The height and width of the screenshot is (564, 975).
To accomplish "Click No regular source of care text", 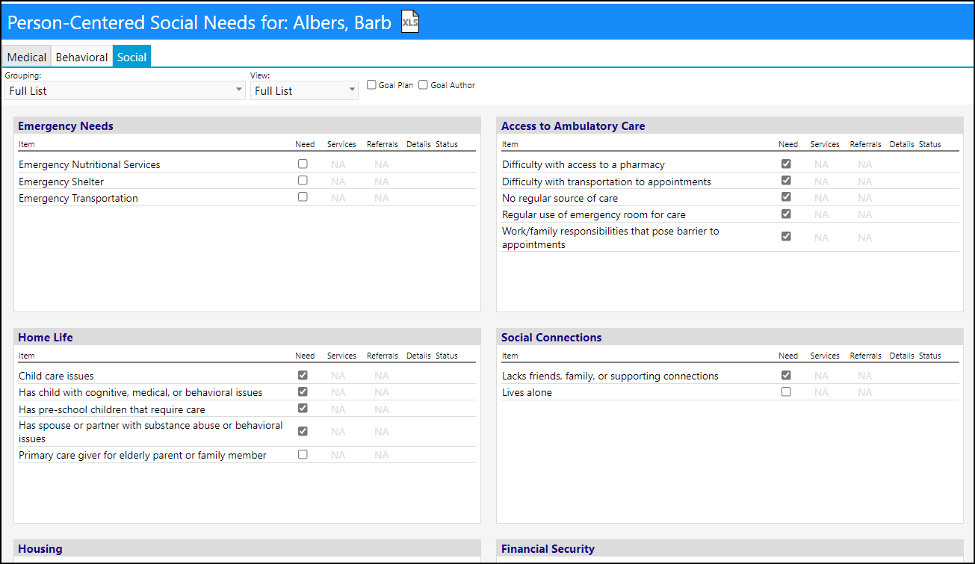I will click(x=560, y=198).
